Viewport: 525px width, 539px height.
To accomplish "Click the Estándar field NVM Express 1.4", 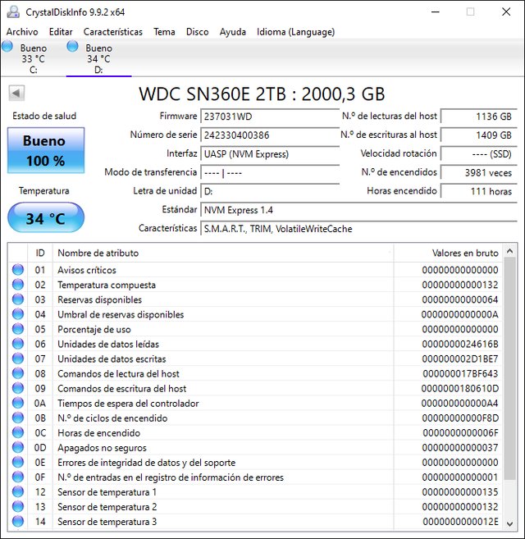I will 358,210.
